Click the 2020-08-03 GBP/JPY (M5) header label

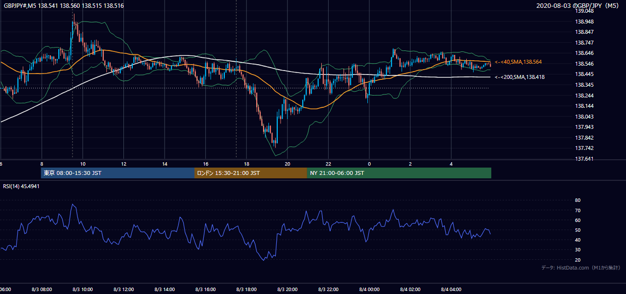tap(578, 6)
